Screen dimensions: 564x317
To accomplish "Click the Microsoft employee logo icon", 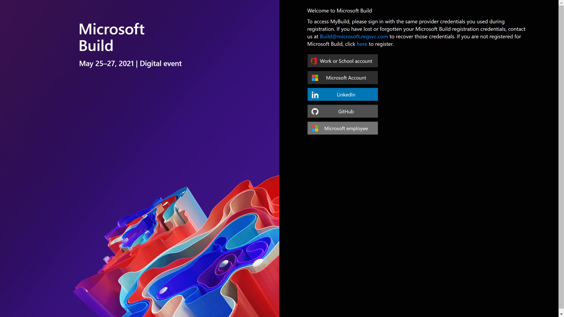I will tap(315, 129).
